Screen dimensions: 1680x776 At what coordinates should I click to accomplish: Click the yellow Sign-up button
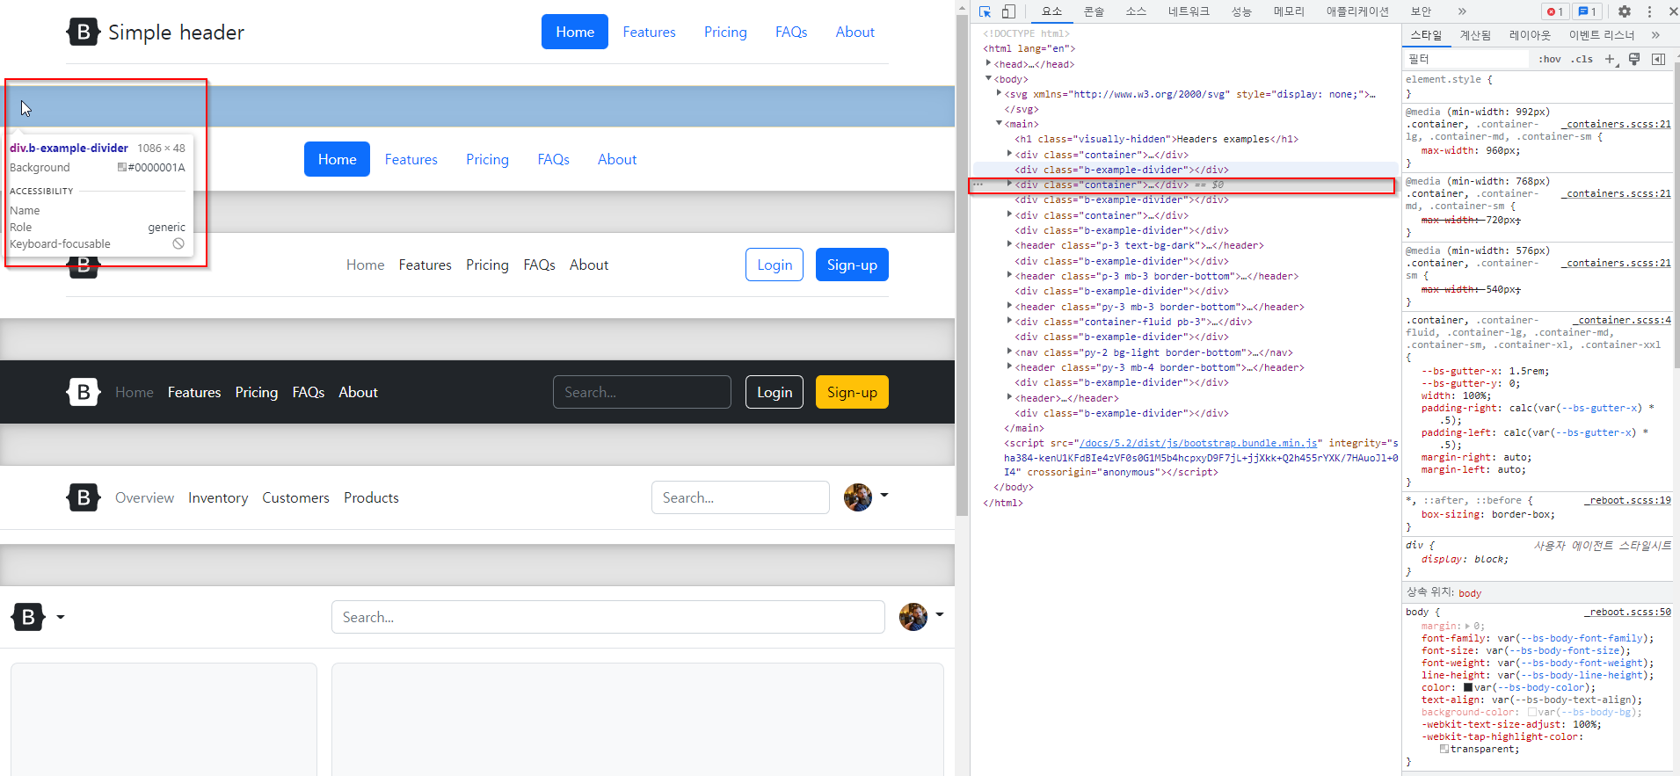click(x=852, y=392)
